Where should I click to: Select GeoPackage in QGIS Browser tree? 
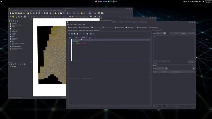tap(15, 30)
